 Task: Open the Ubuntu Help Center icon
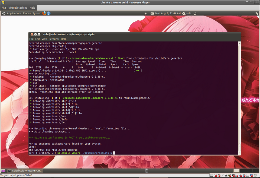48,13
